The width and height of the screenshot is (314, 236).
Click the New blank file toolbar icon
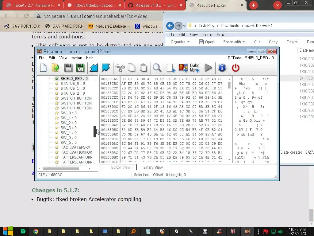click(x=43, y=68)
